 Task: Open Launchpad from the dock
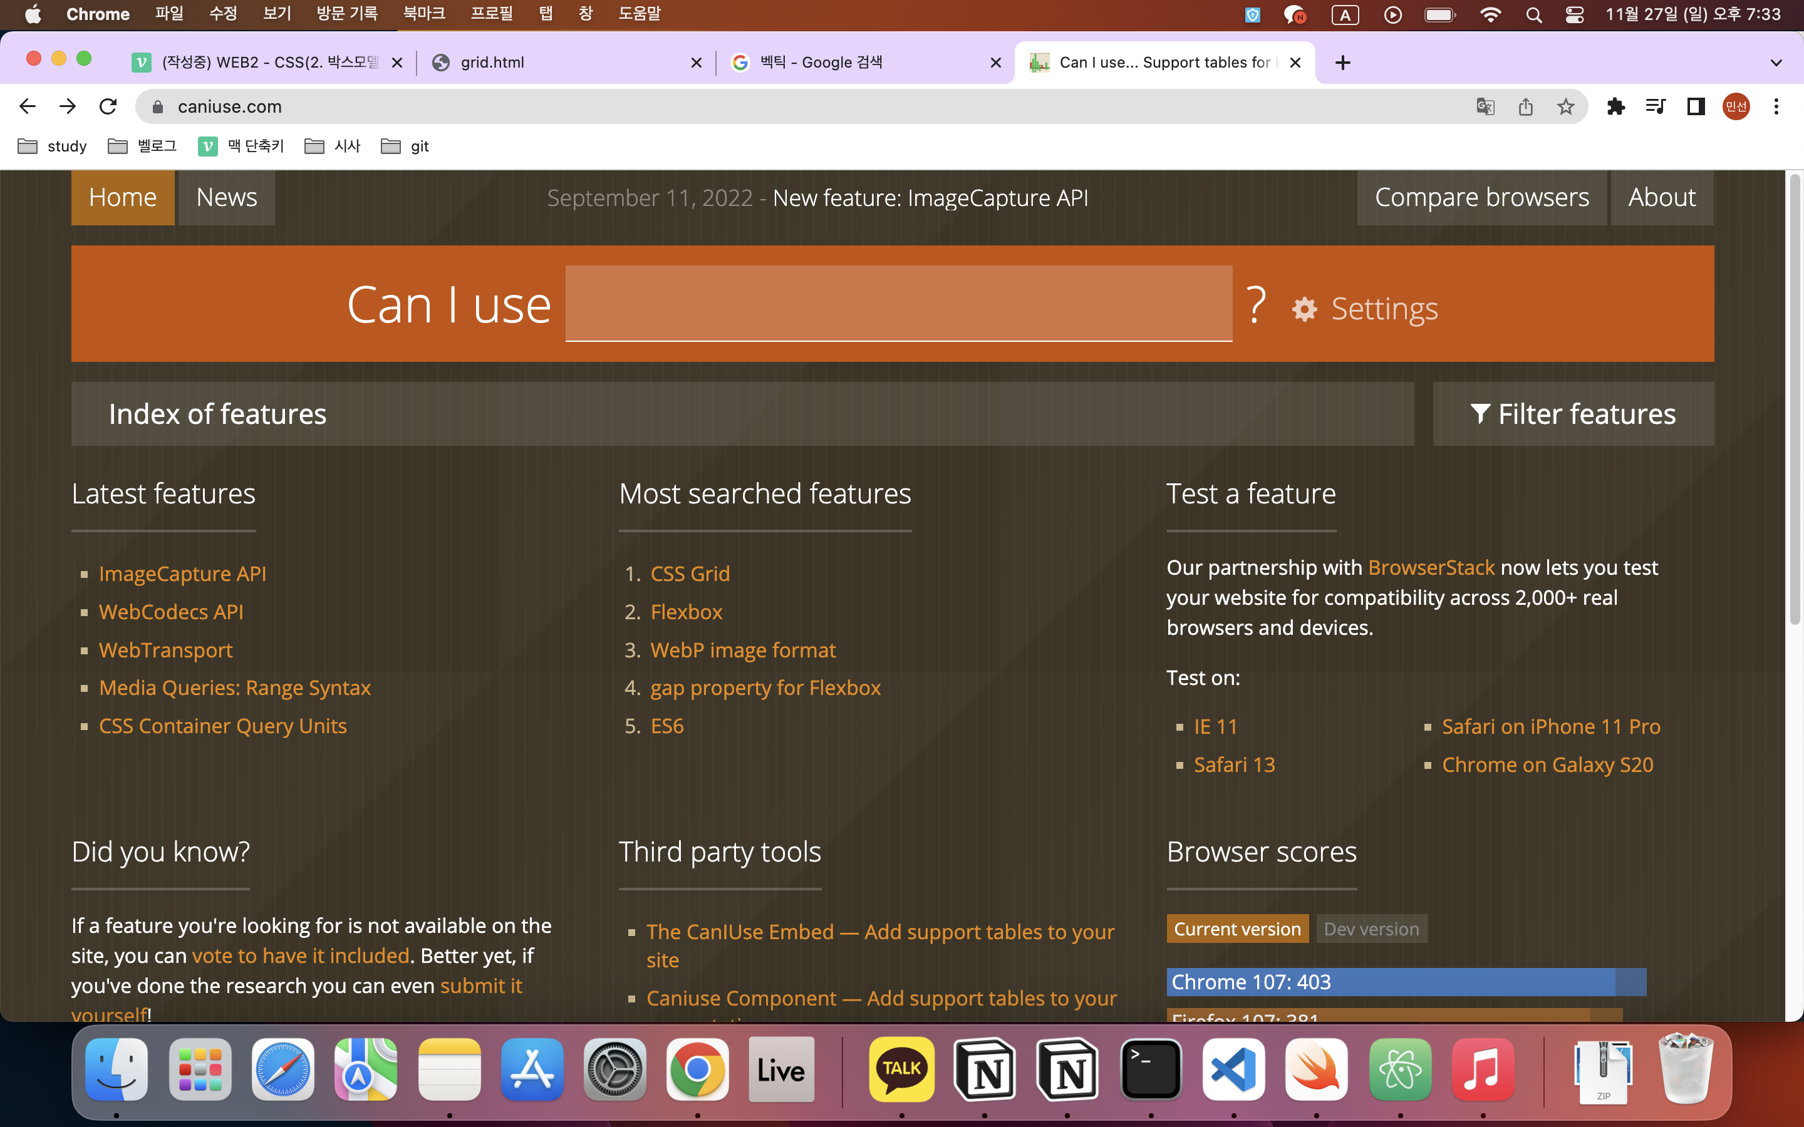(x=200, y=1069)
